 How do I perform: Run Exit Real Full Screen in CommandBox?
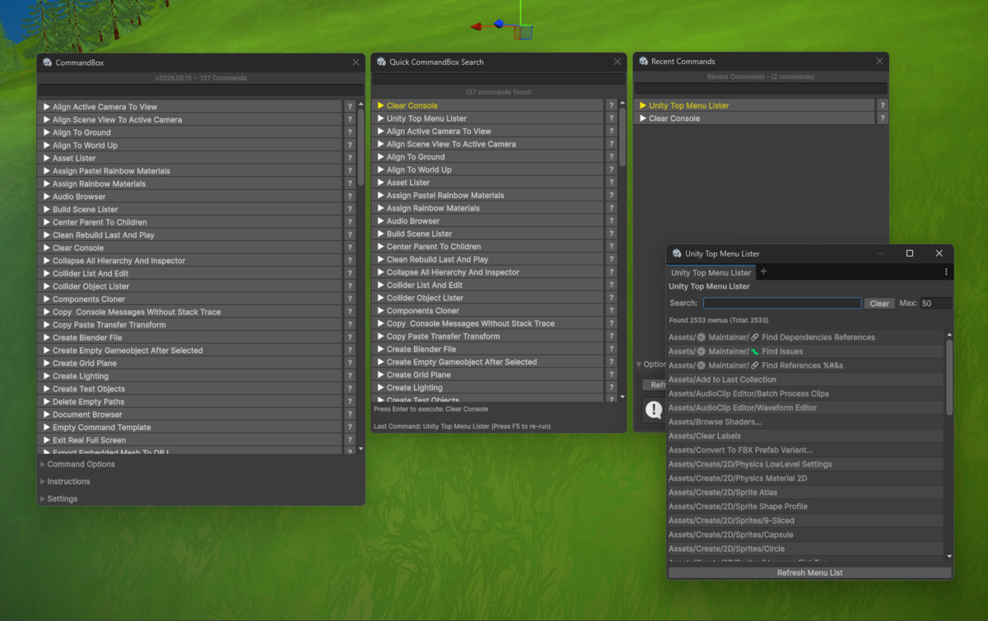[189, 440]
